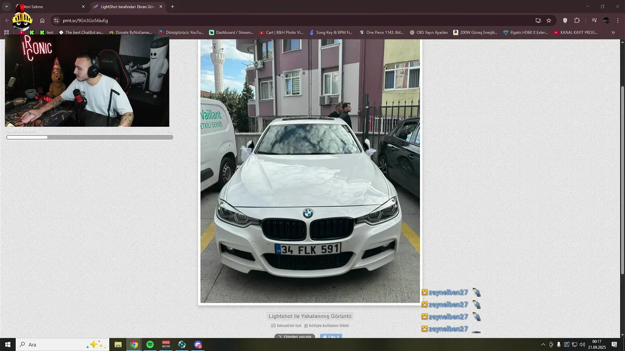Open a new browser tab
This screenshot has width=625, height=351.
(172, 7)
